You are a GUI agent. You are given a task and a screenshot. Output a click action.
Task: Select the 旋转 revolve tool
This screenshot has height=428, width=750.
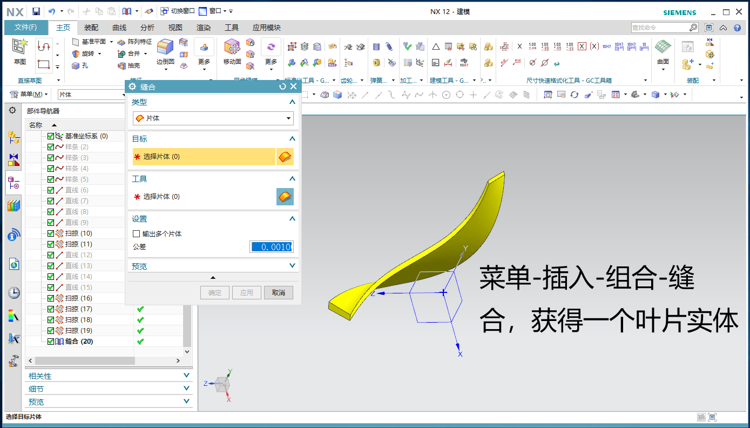pos(85,54)
